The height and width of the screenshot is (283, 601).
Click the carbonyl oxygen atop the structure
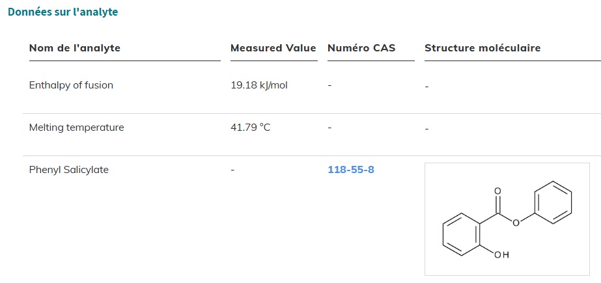[497, 191]
